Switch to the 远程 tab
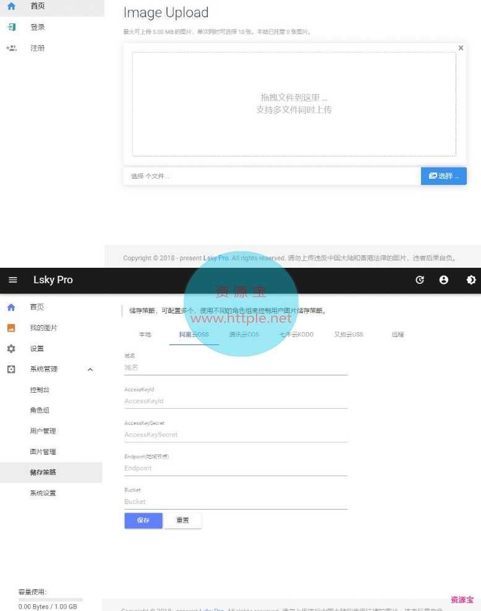This screenshot has width=481, height=611. 398,335
